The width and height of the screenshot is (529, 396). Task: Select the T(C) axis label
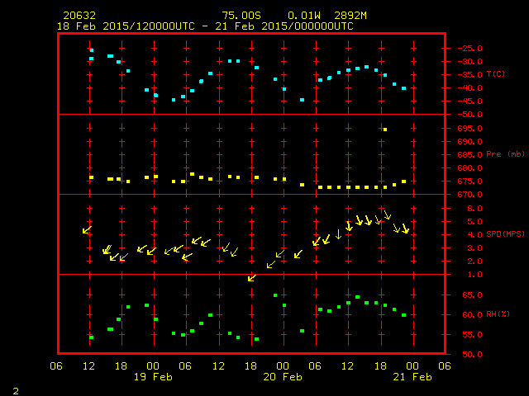click(496, 73)
